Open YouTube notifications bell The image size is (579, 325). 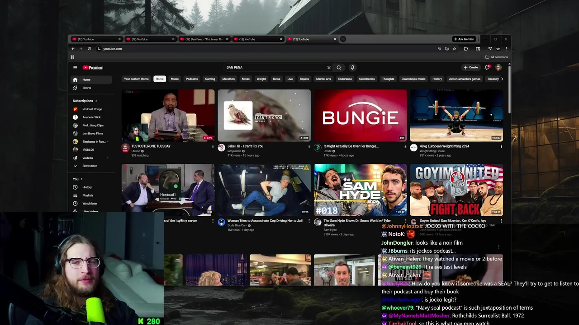(487, 68)
